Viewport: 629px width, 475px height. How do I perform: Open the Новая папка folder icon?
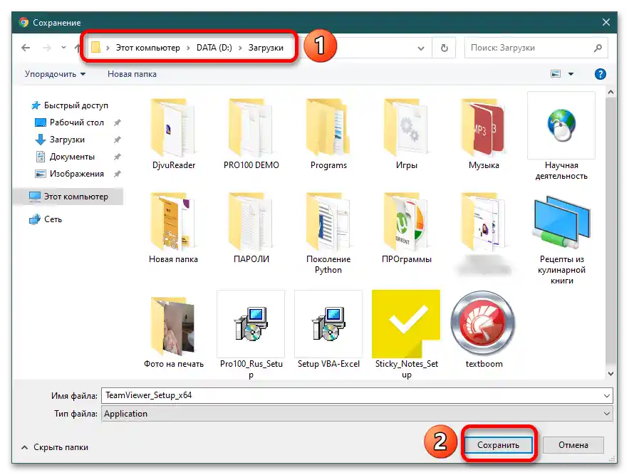coord(173,222)
